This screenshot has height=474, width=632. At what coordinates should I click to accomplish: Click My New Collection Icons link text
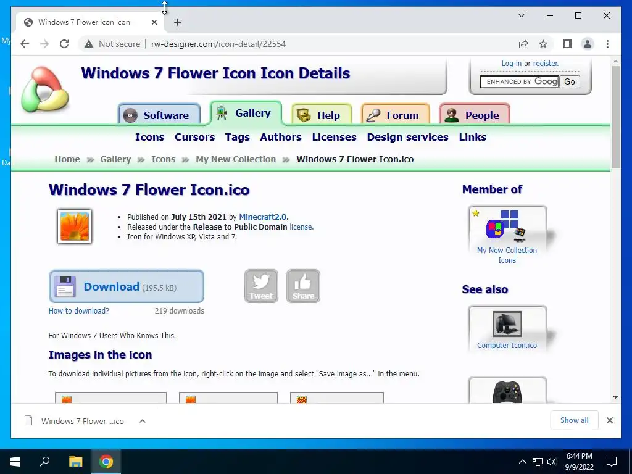point(507,255)
